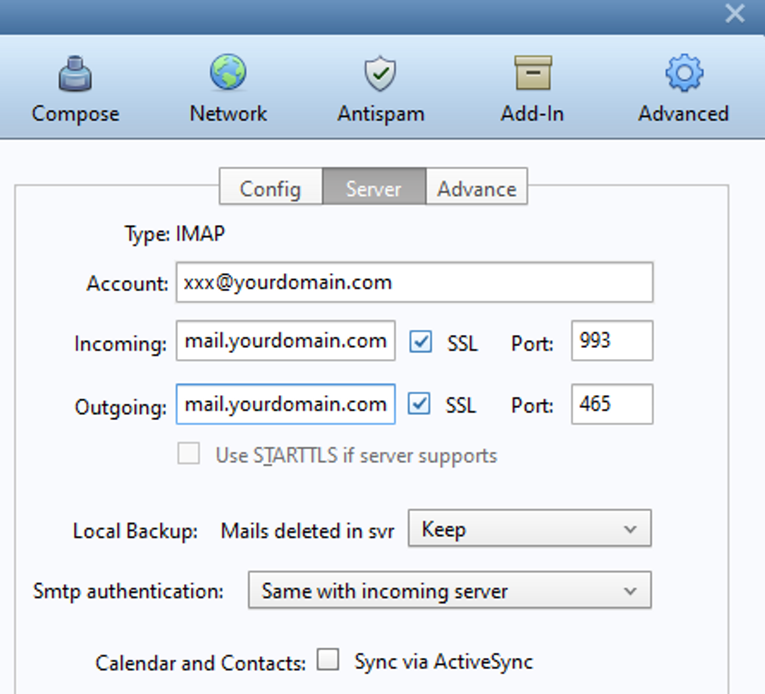Click the Account email field
Screen dimensions: 765x694
[413, 283]
